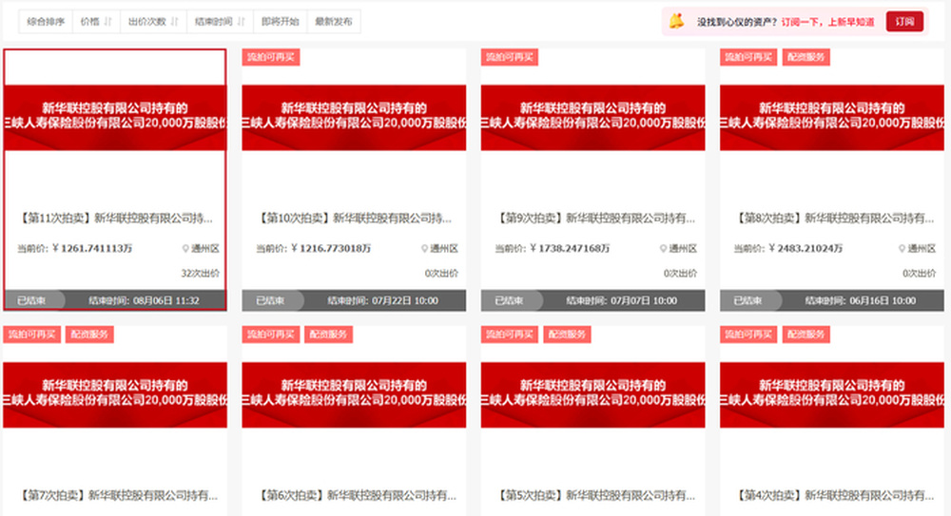The height and width of the screenshot is (516, 951).
Task: Click 流拍可再买 tag on 第6次拍卖
Action: (270, 334)
